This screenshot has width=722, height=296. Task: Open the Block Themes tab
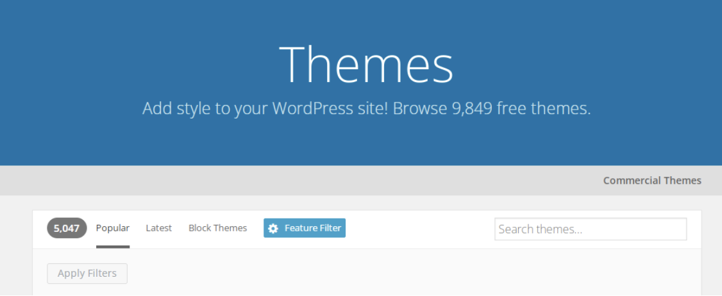[218, 228]
